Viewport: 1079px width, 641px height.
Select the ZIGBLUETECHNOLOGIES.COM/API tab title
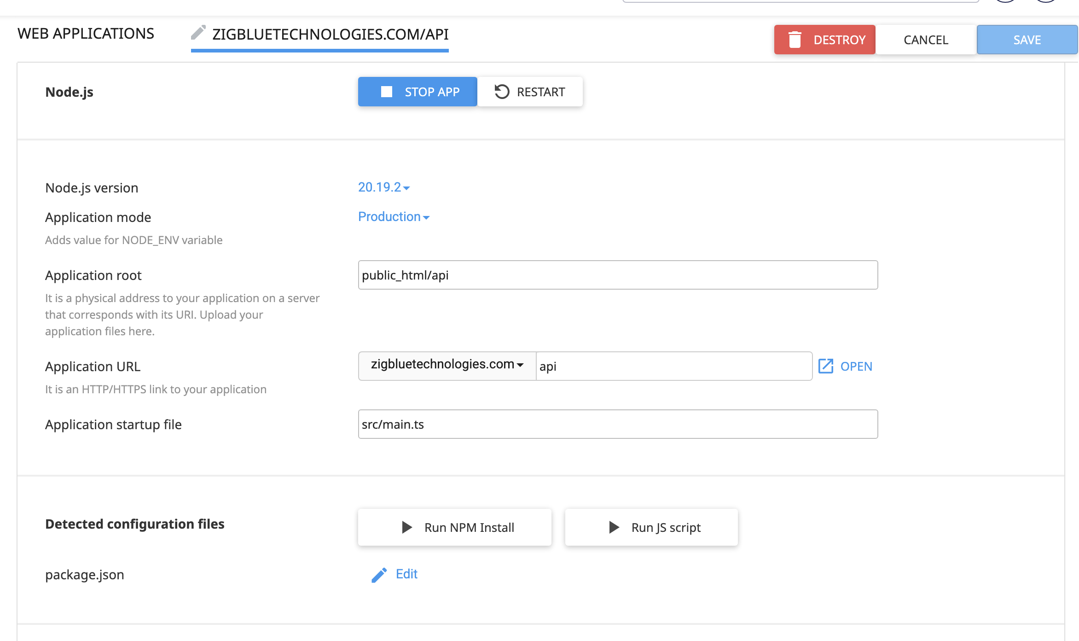tap(330, 35)
